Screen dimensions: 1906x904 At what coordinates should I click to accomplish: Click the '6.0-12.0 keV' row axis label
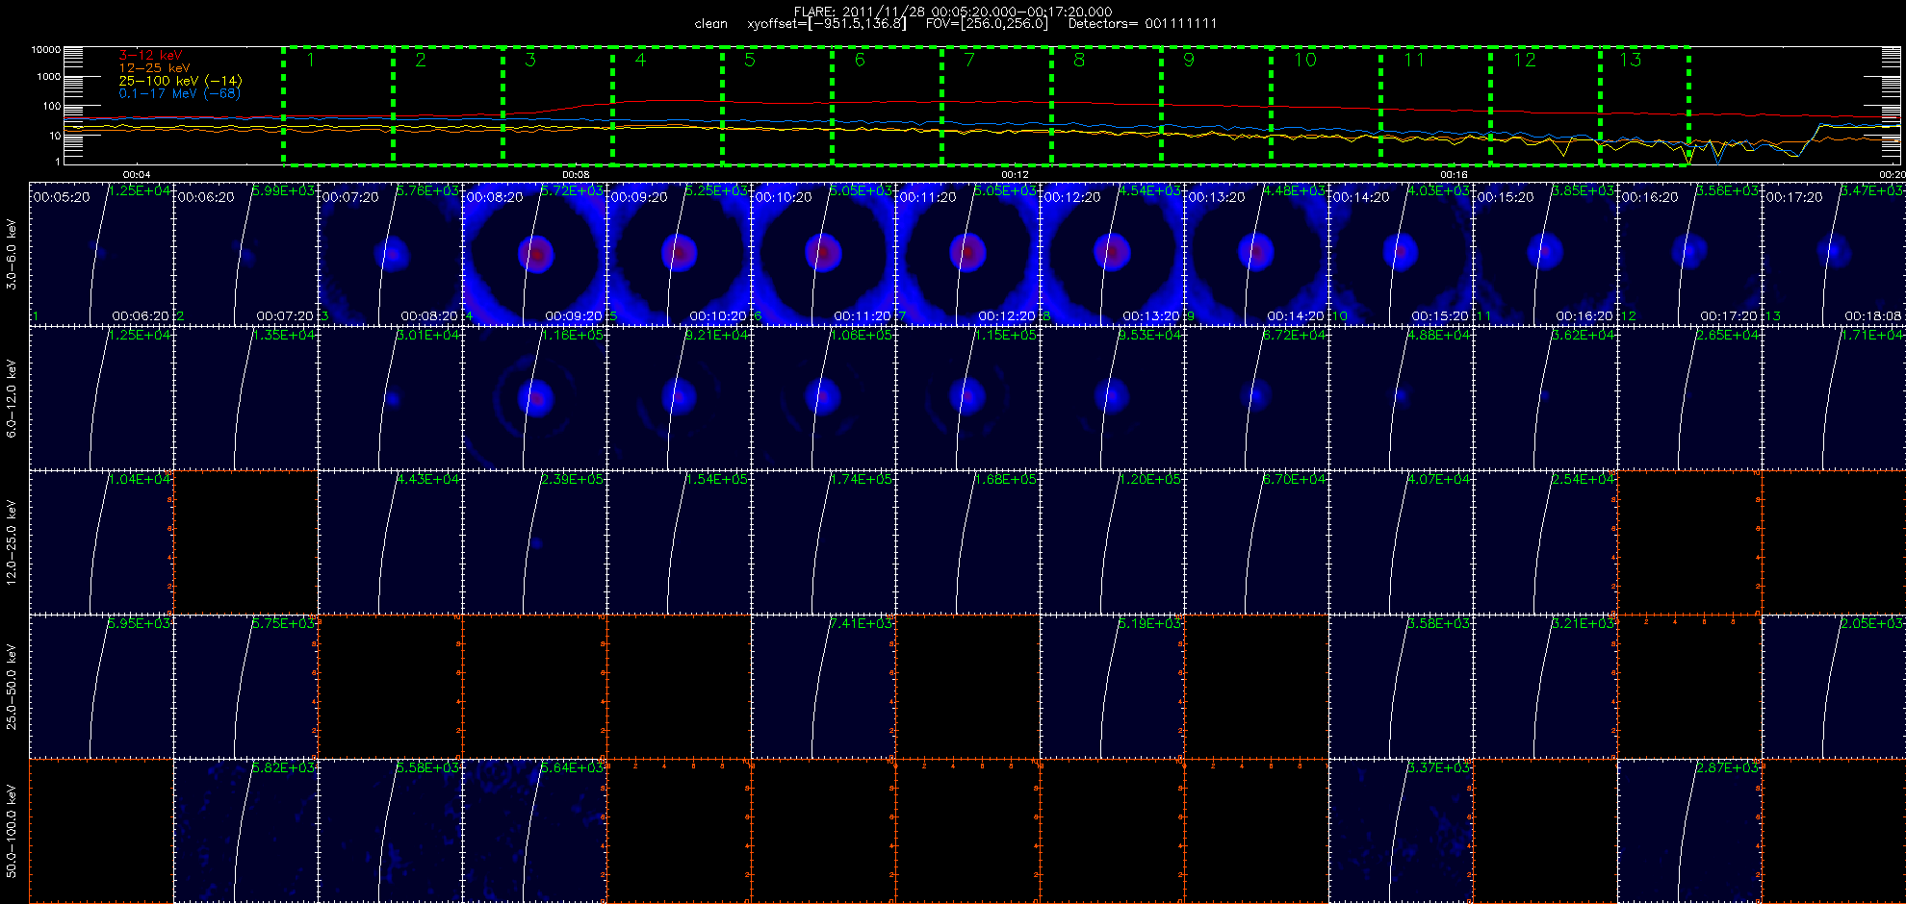pos(12,398)
